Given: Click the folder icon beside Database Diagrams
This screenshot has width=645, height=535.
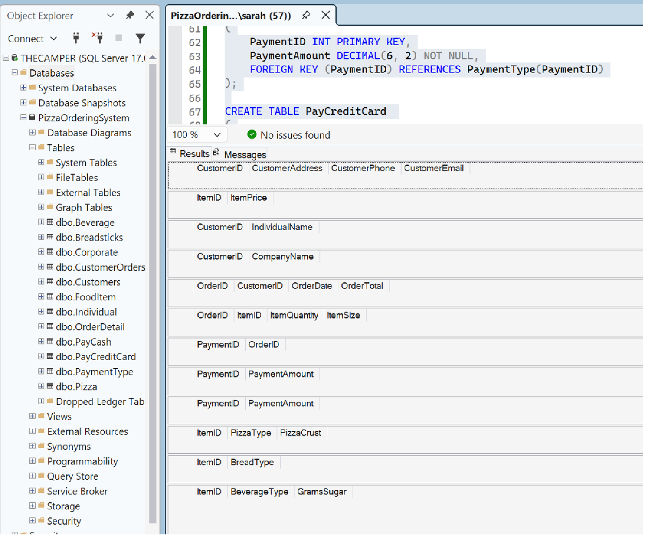Looking at the screenshot, I should 41,132.
